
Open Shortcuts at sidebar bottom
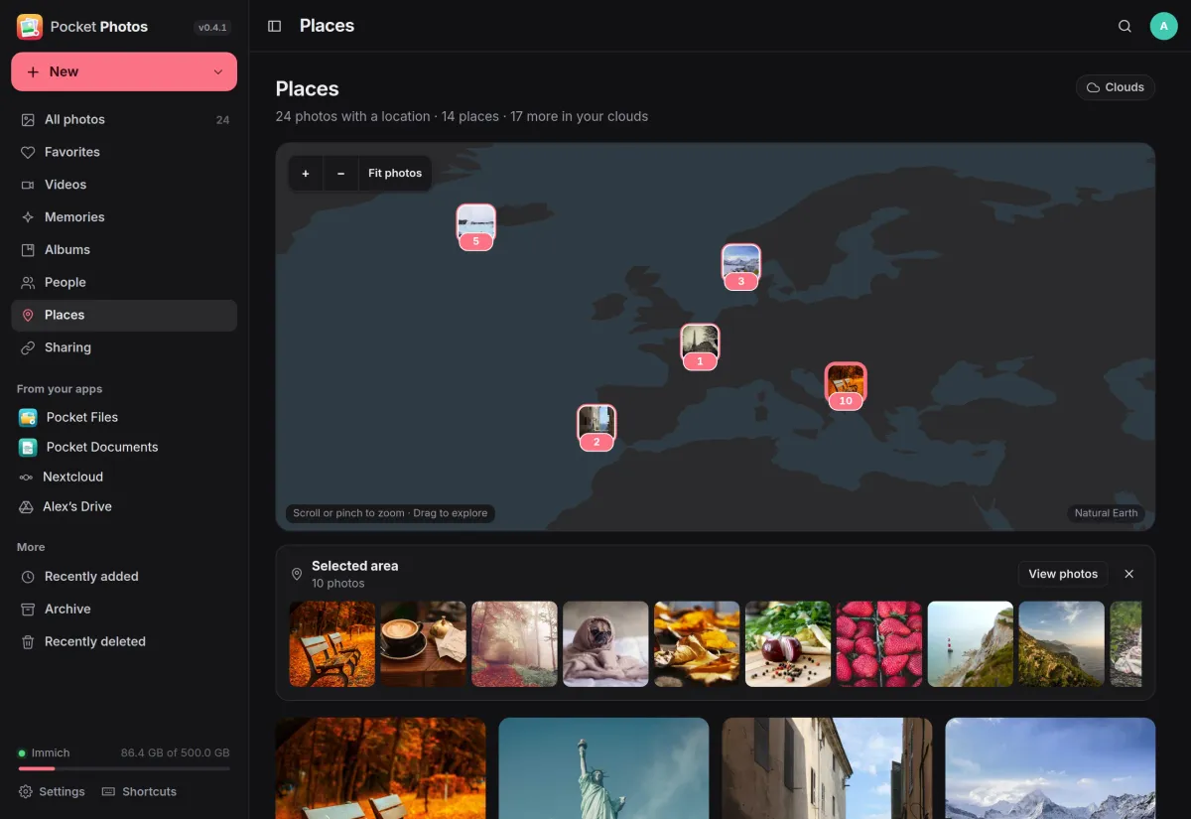[x=139, y=791]
